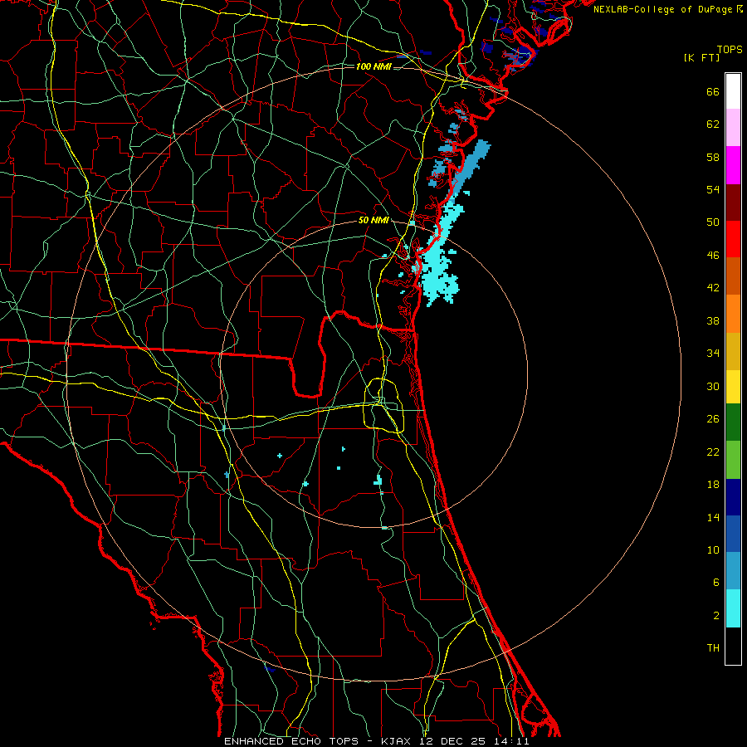The width and height of the screenshot is (747, 747).
Task: Click the dark maroon legend swatch
Action: (x=733, y=203)
